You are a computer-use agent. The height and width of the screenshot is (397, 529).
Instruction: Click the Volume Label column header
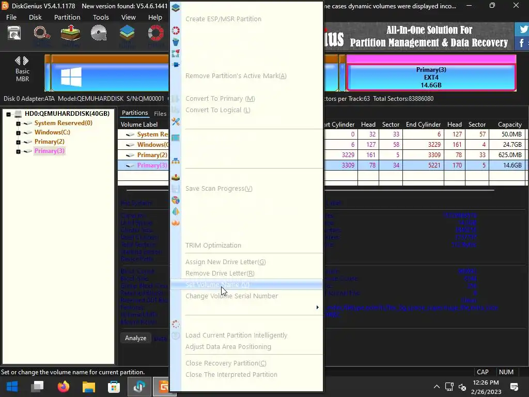click(139, 124)
